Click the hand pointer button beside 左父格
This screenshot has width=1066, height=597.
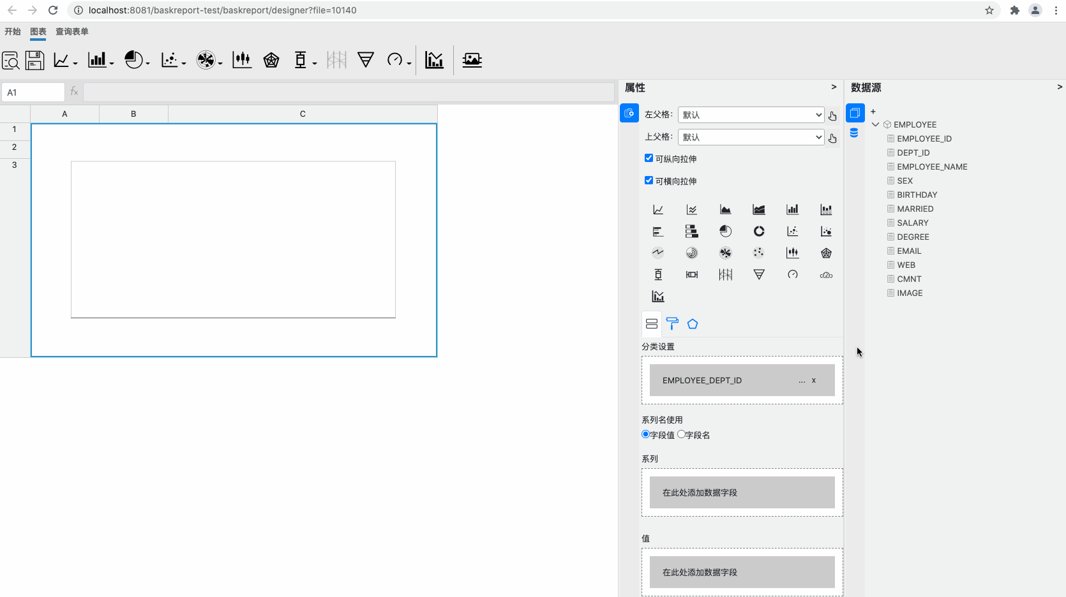click(x=832, y=115)
